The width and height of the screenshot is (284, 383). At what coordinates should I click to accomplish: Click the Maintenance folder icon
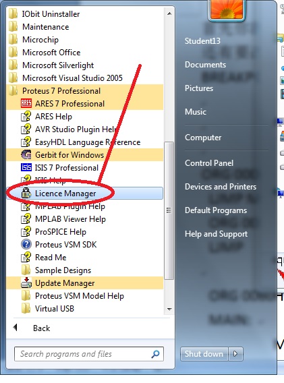13,26
